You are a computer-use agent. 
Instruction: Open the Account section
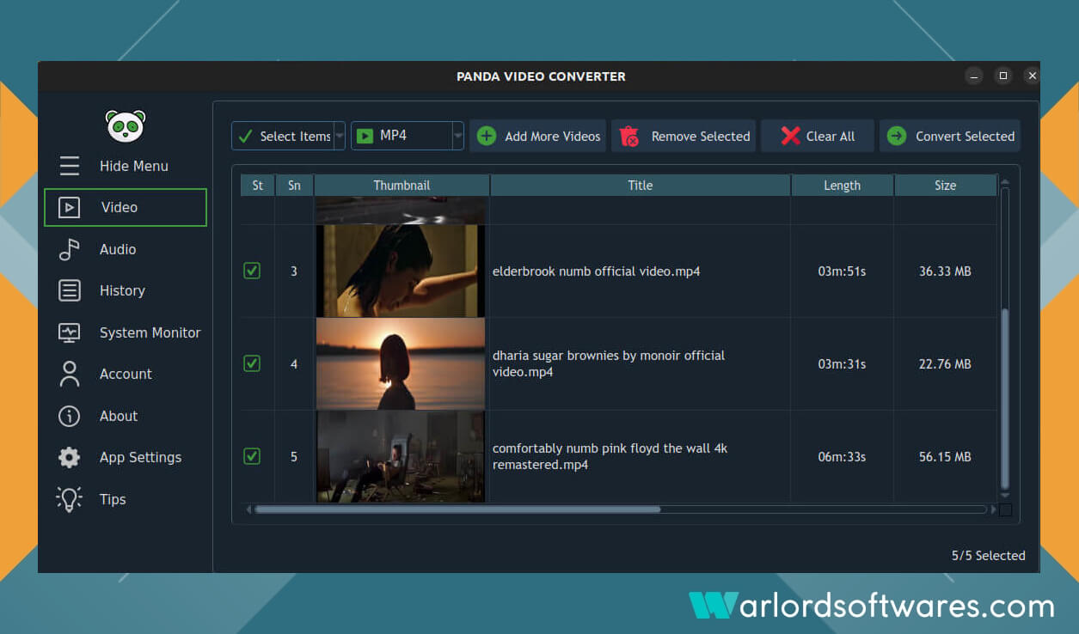coord(126,374)
